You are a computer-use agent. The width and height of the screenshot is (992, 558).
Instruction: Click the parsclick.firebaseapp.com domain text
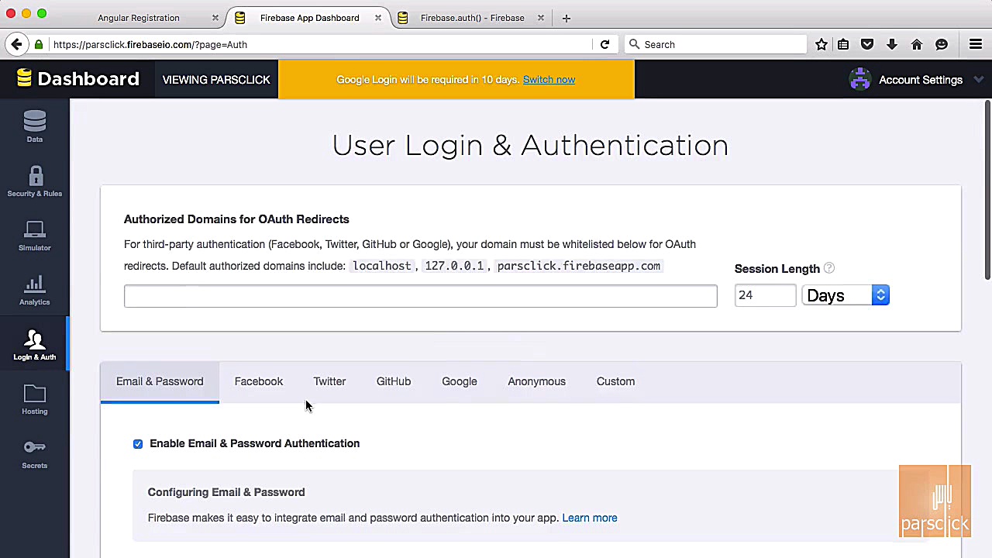579,266
